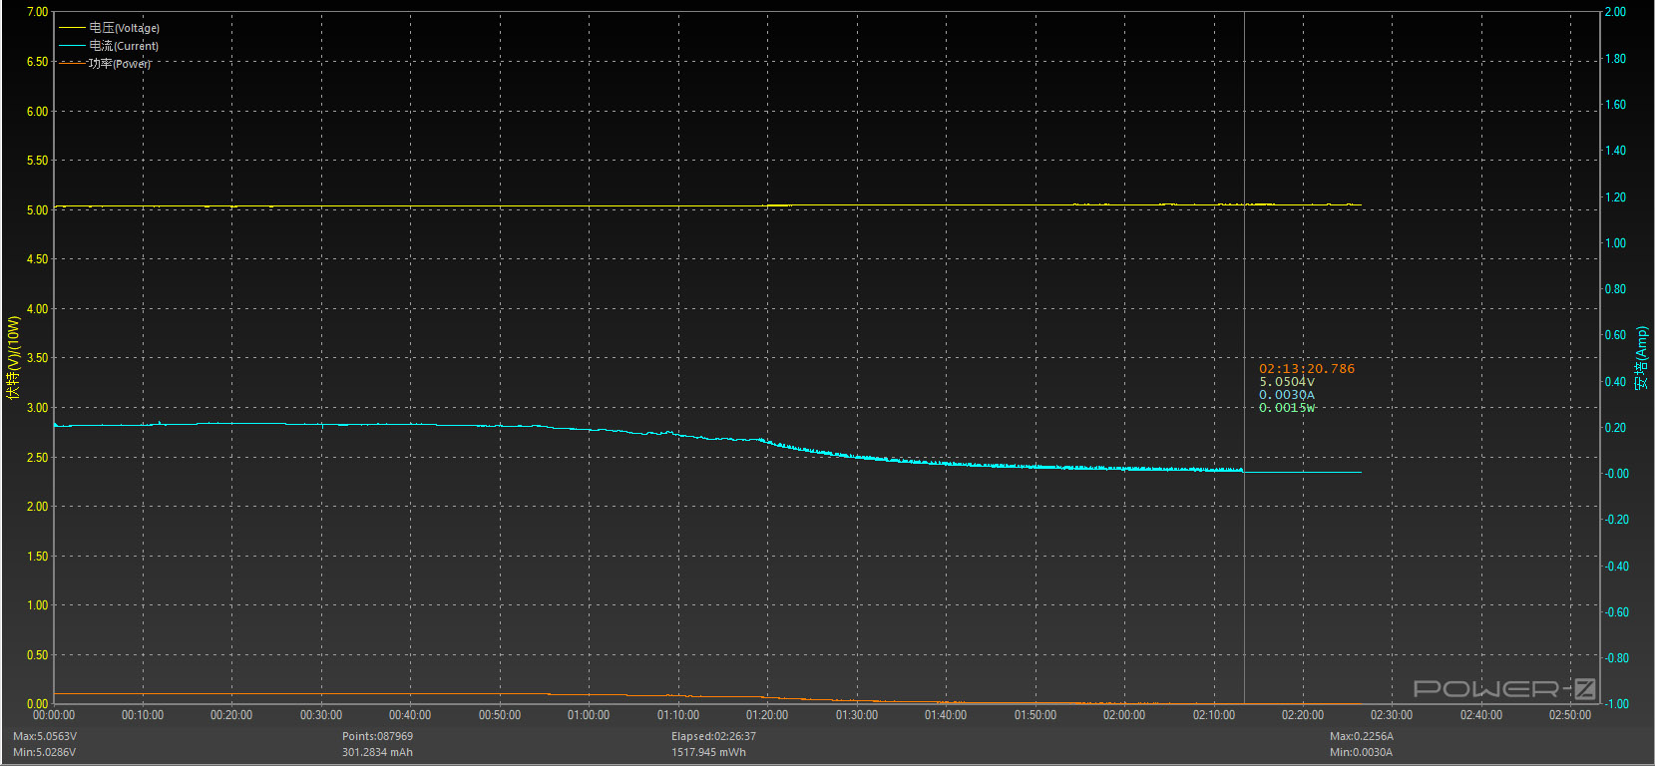This screenshot has width=1655, height=766.
Task: Click the 02:13:20.786 cursor timestamp readout
Action: click(x=1307, y=369)
